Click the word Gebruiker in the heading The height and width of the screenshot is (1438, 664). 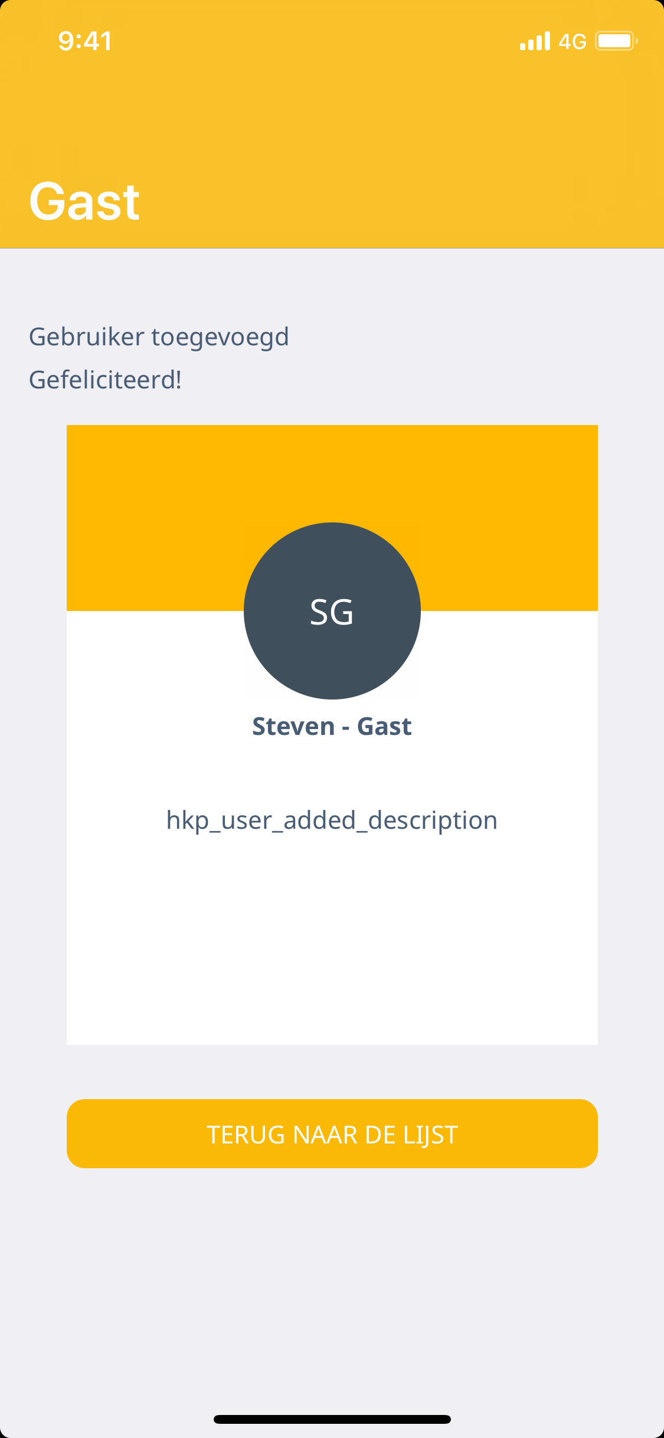click(86, 337)
